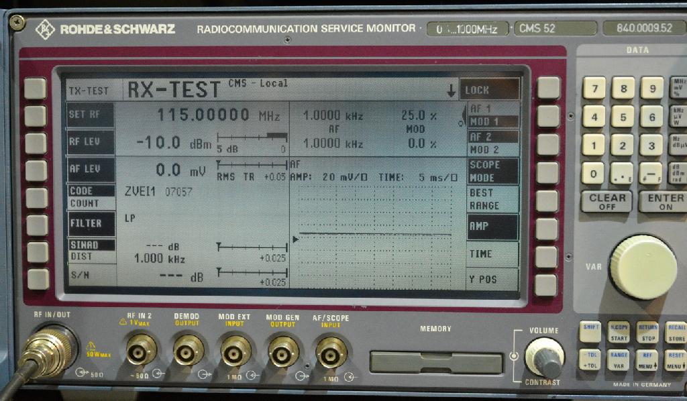The image size is (687, 401).
Task: Click the MOD EXT INPUT BNC connector
Action: point(235,351)
